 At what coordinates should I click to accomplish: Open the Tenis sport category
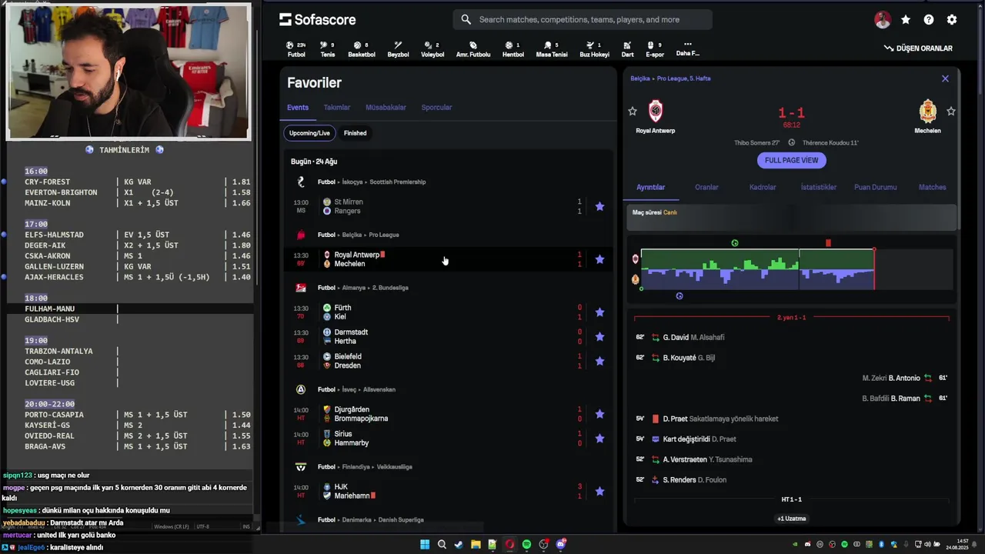click(x=327, y=49)
